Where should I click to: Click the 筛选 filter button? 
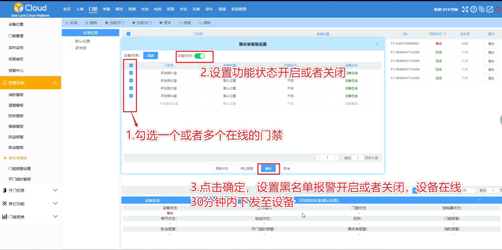coord(151,56)
